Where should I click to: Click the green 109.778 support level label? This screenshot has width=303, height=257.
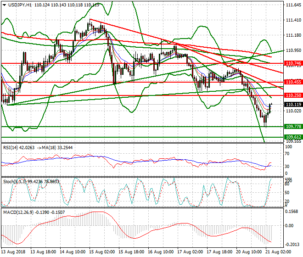[293, 127]
